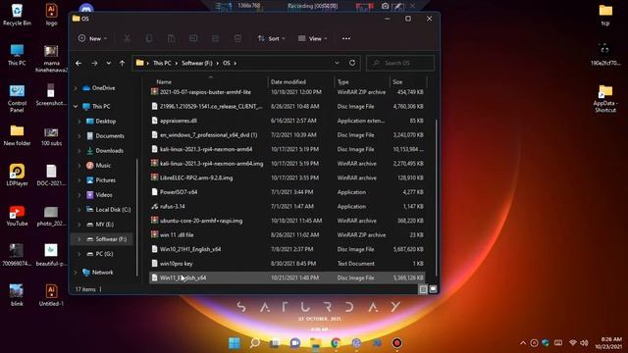
Task: Open taskbar Search icon
Action: point(255,343)
